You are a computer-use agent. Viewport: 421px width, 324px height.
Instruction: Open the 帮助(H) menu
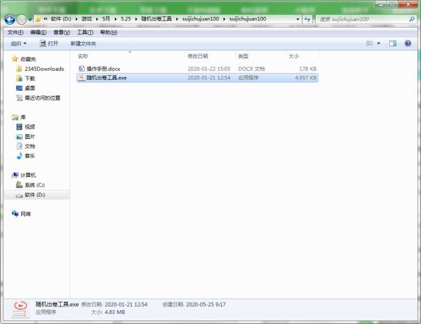tap(109, 32)
